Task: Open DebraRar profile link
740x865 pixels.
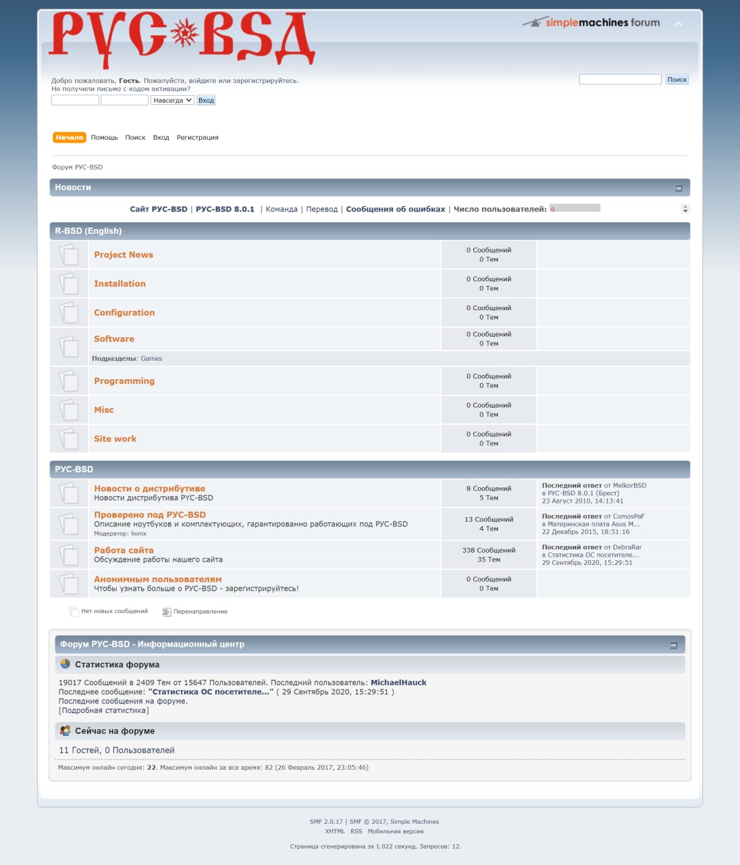Action: coord(627,547)
